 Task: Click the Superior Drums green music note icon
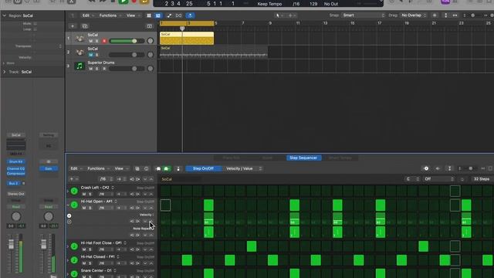click(x=80, y=66)
